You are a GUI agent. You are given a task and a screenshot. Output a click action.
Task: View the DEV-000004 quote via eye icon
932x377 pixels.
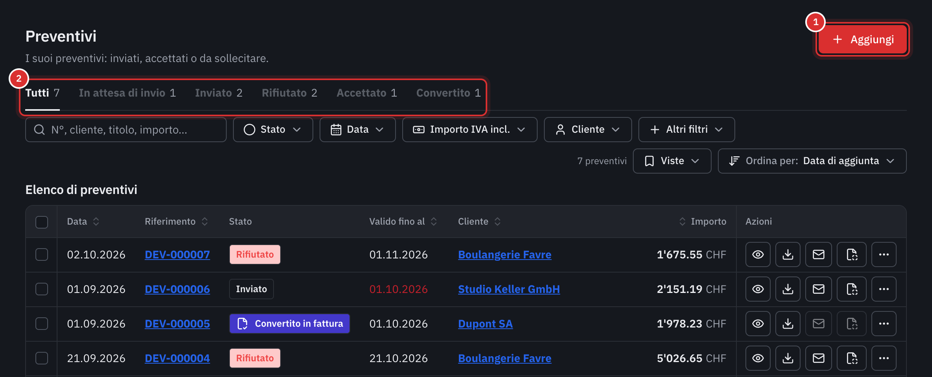pos(758,358)
